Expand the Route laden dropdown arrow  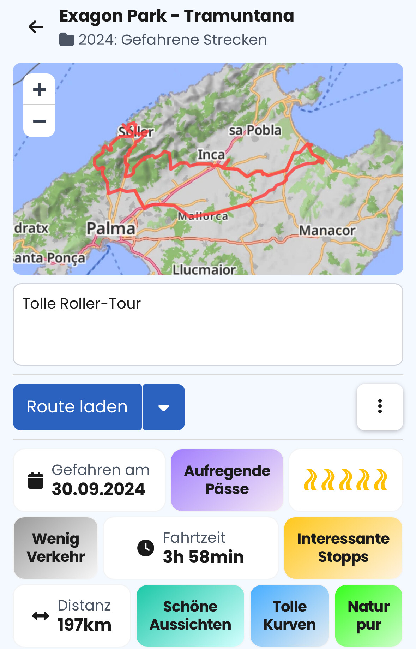[x=164, y=407]
